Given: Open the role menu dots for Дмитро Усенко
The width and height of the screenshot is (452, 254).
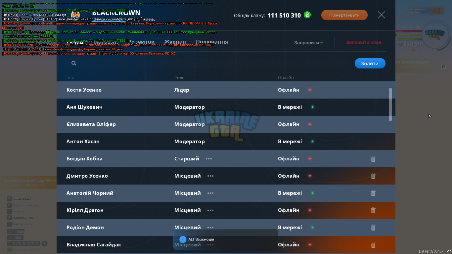Looking at the screenshot, I should click(x=210, y=176).
